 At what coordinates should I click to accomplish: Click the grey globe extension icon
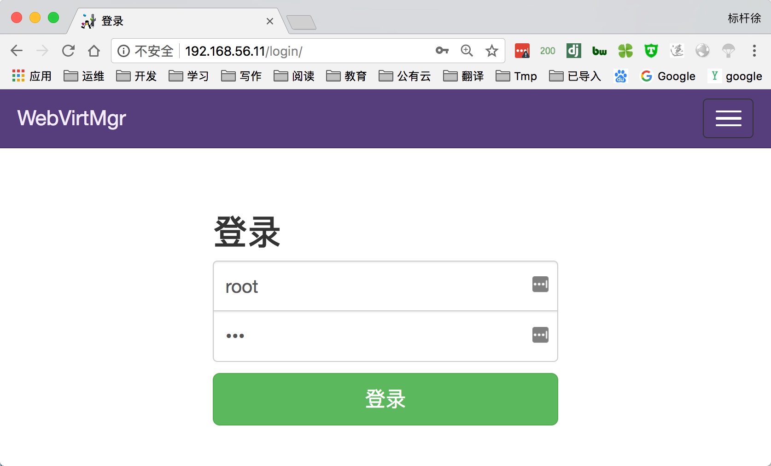tap(703, 51)
